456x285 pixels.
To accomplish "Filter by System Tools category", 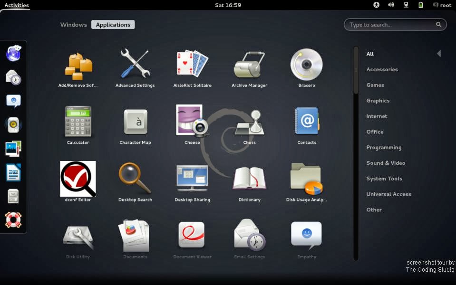I will [384, 179].
